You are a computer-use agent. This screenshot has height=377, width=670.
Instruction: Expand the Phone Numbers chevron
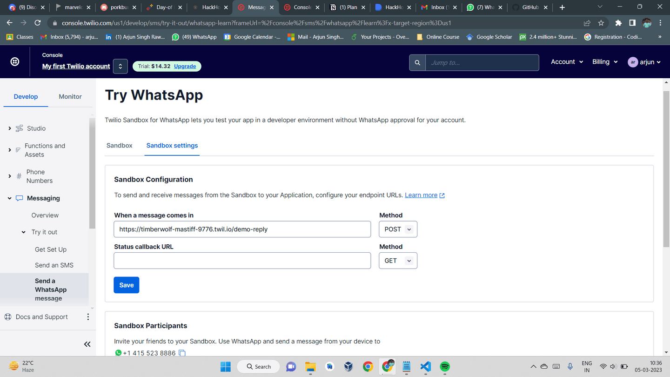click(9, 176)
